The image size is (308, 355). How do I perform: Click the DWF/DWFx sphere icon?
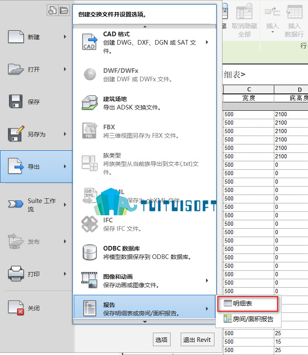(90, 74)
